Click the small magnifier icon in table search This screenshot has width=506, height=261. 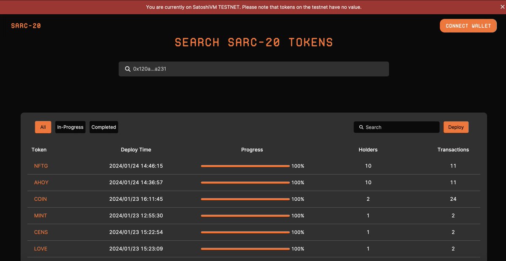point(361,127)
